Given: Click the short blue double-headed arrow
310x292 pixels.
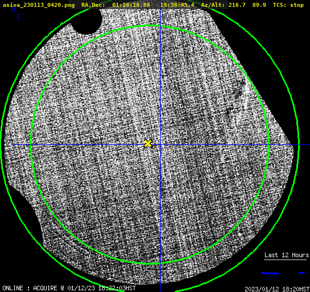Looking at the screenshot, I should (301, 273).
